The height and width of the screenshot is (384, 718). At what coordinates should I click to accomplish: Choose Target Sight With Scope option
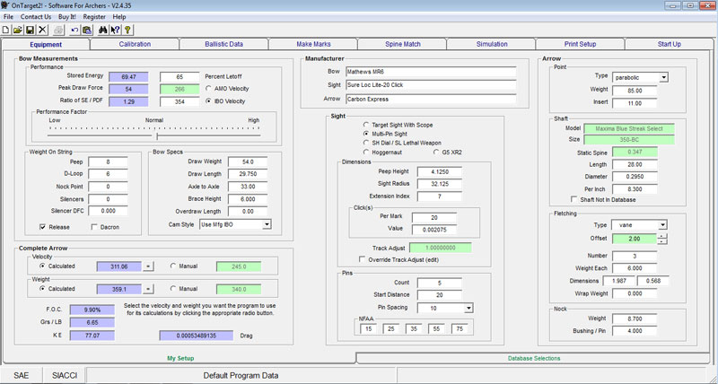[x=366, y=125]
